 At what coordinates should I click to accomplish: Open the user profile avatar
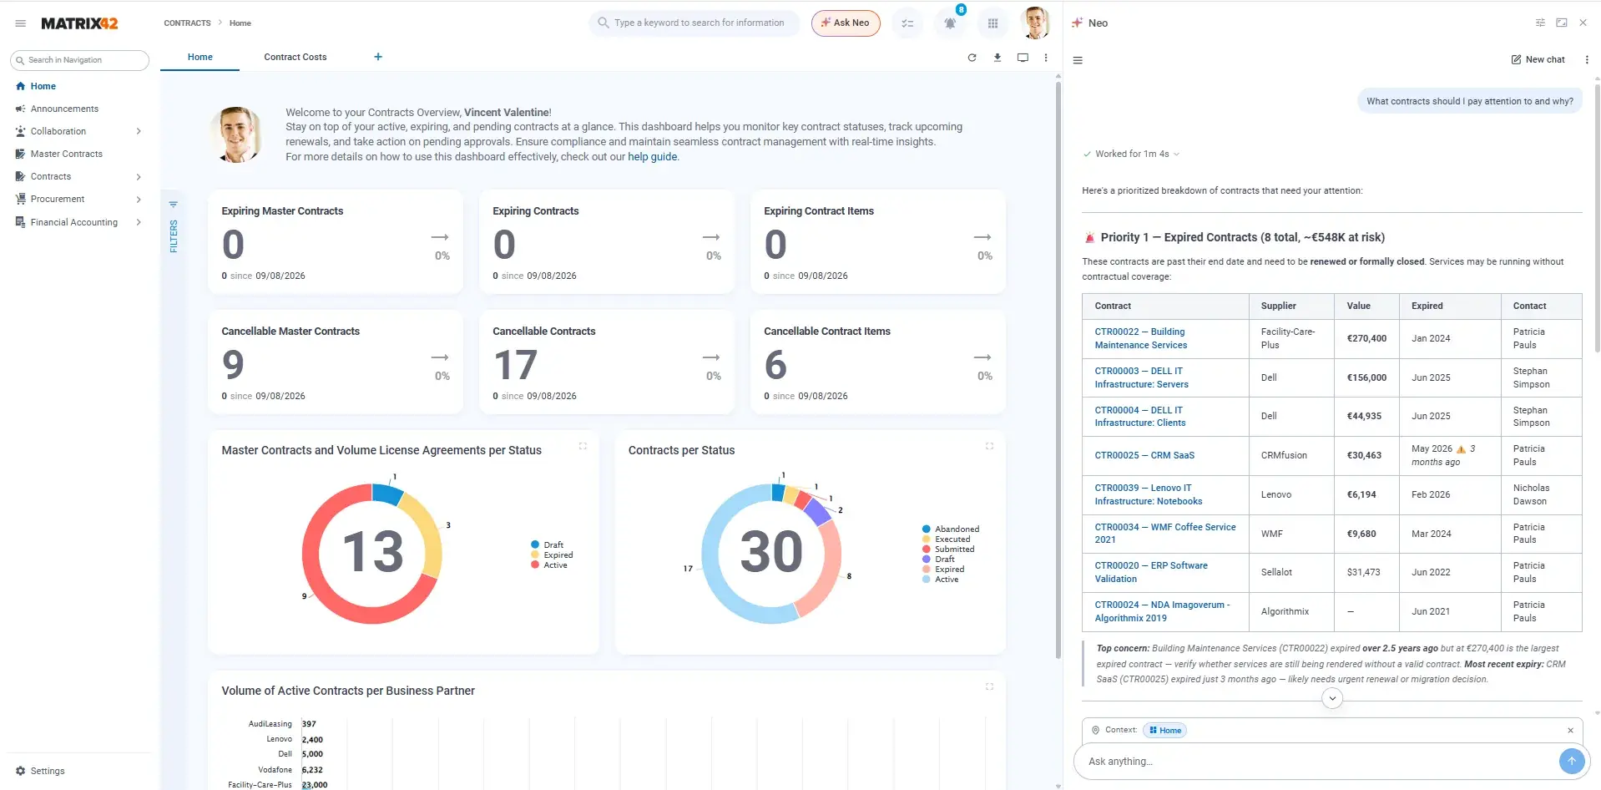1035,23
